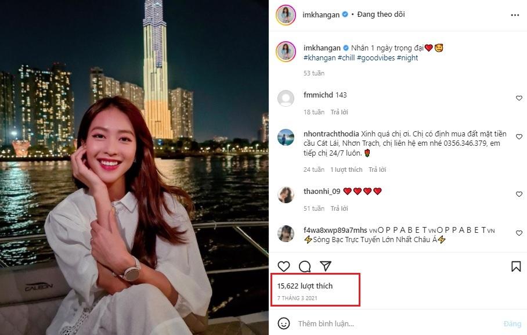Open thaonhi_09 user avatar

(286, 195)
